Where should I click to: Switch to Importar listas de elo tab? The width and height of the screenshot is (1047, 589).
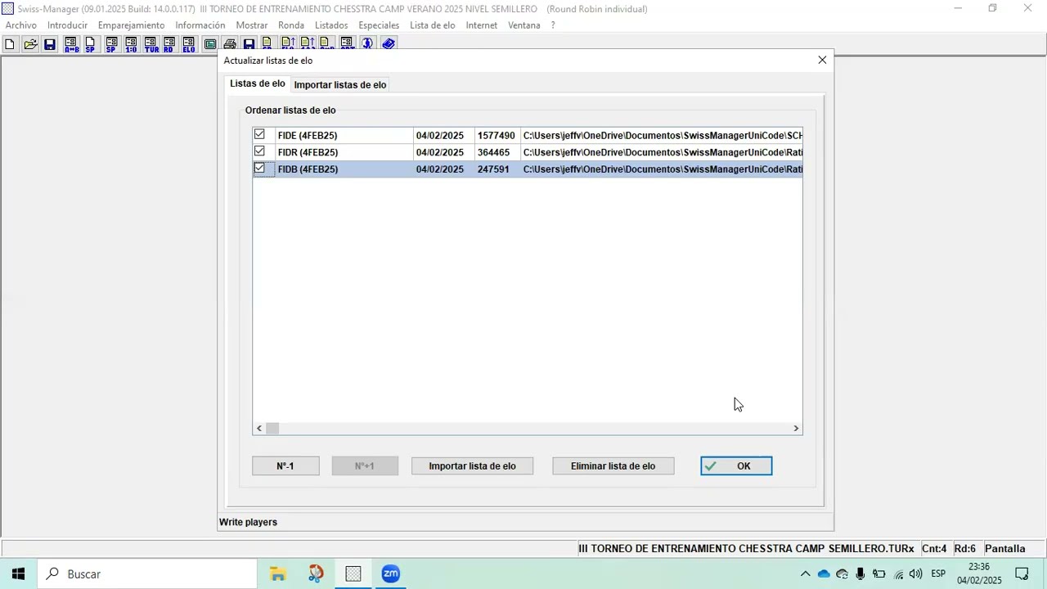[340, 85]
